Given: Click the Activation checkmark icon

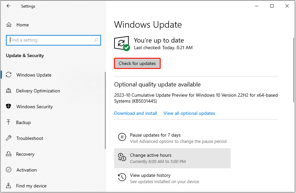Looking at the screenshot, I should (x=9, y=170).
